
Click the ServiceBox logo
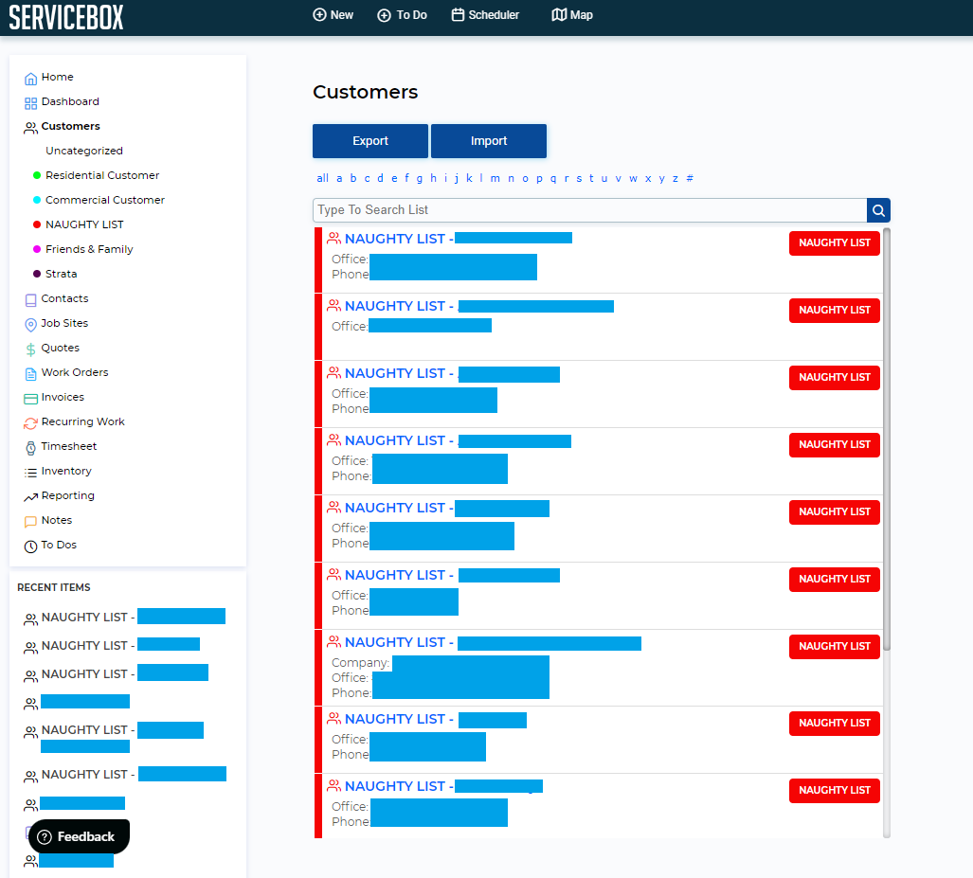[65, 17]
